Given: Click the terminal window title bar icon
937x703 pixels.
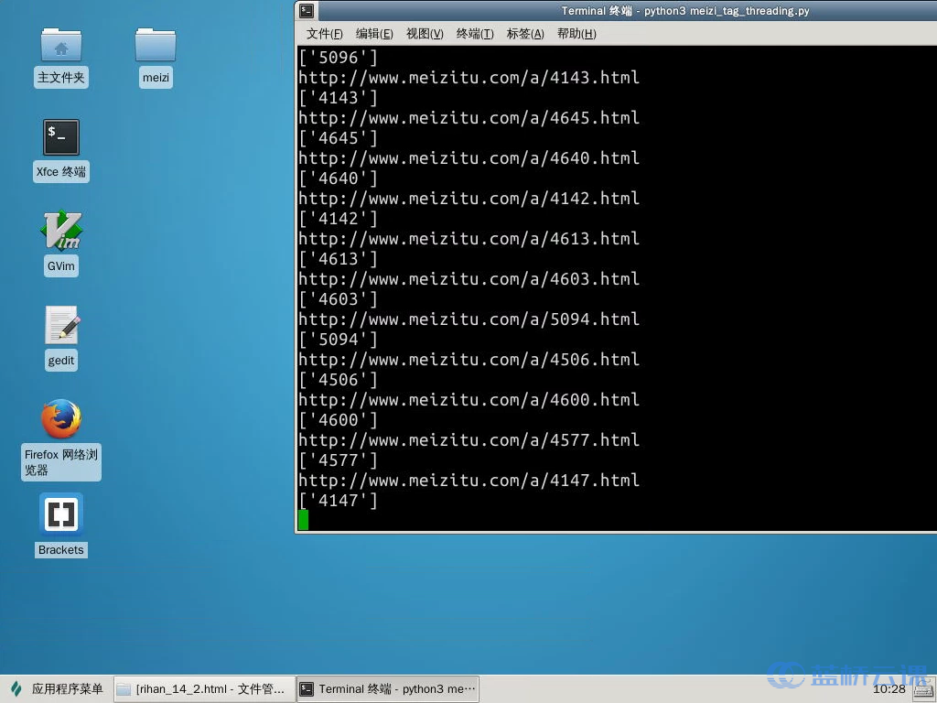Looking at the screenshot, I should click(307, 11).
